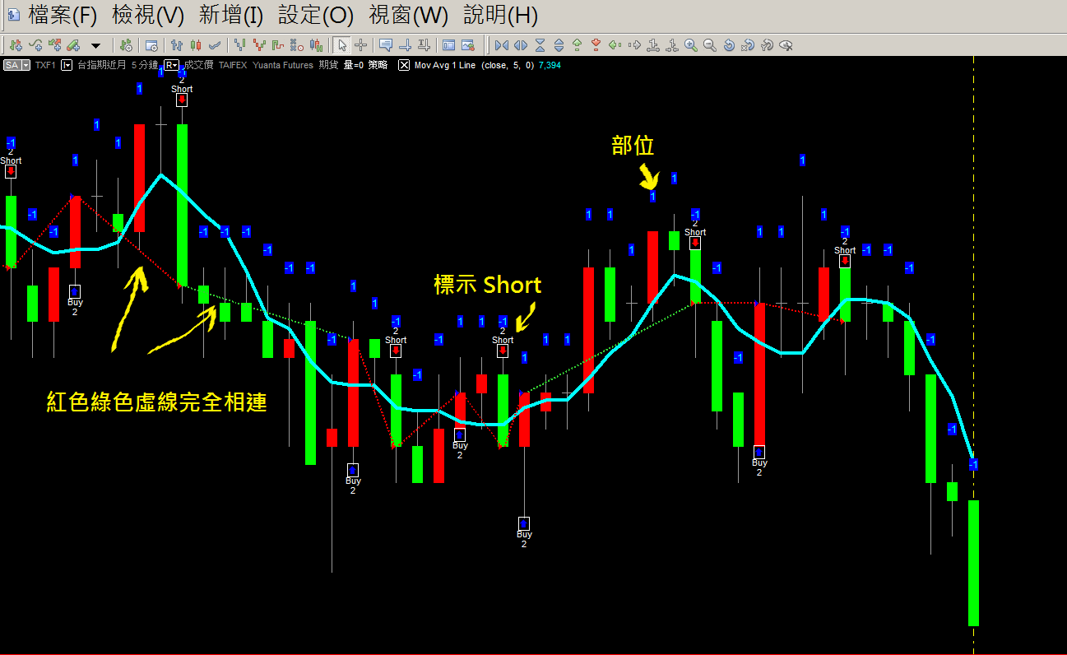Click the 成交價 label
Image resolution: width=1067 pixels, height=655 pixels.
coord(198,65)
